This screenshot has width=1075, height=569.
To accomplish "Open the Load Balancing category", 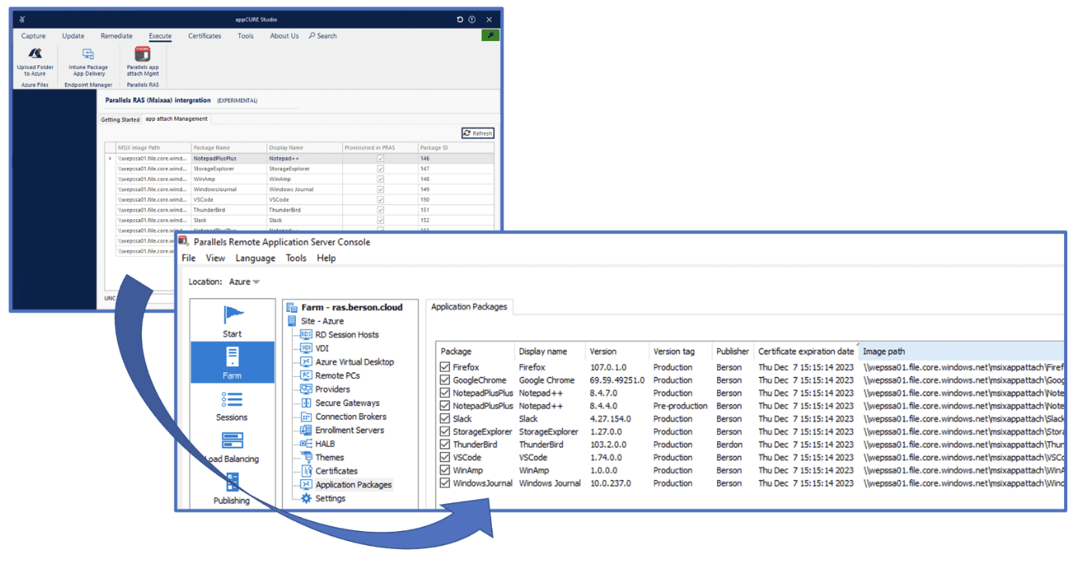I will point(232,447).
